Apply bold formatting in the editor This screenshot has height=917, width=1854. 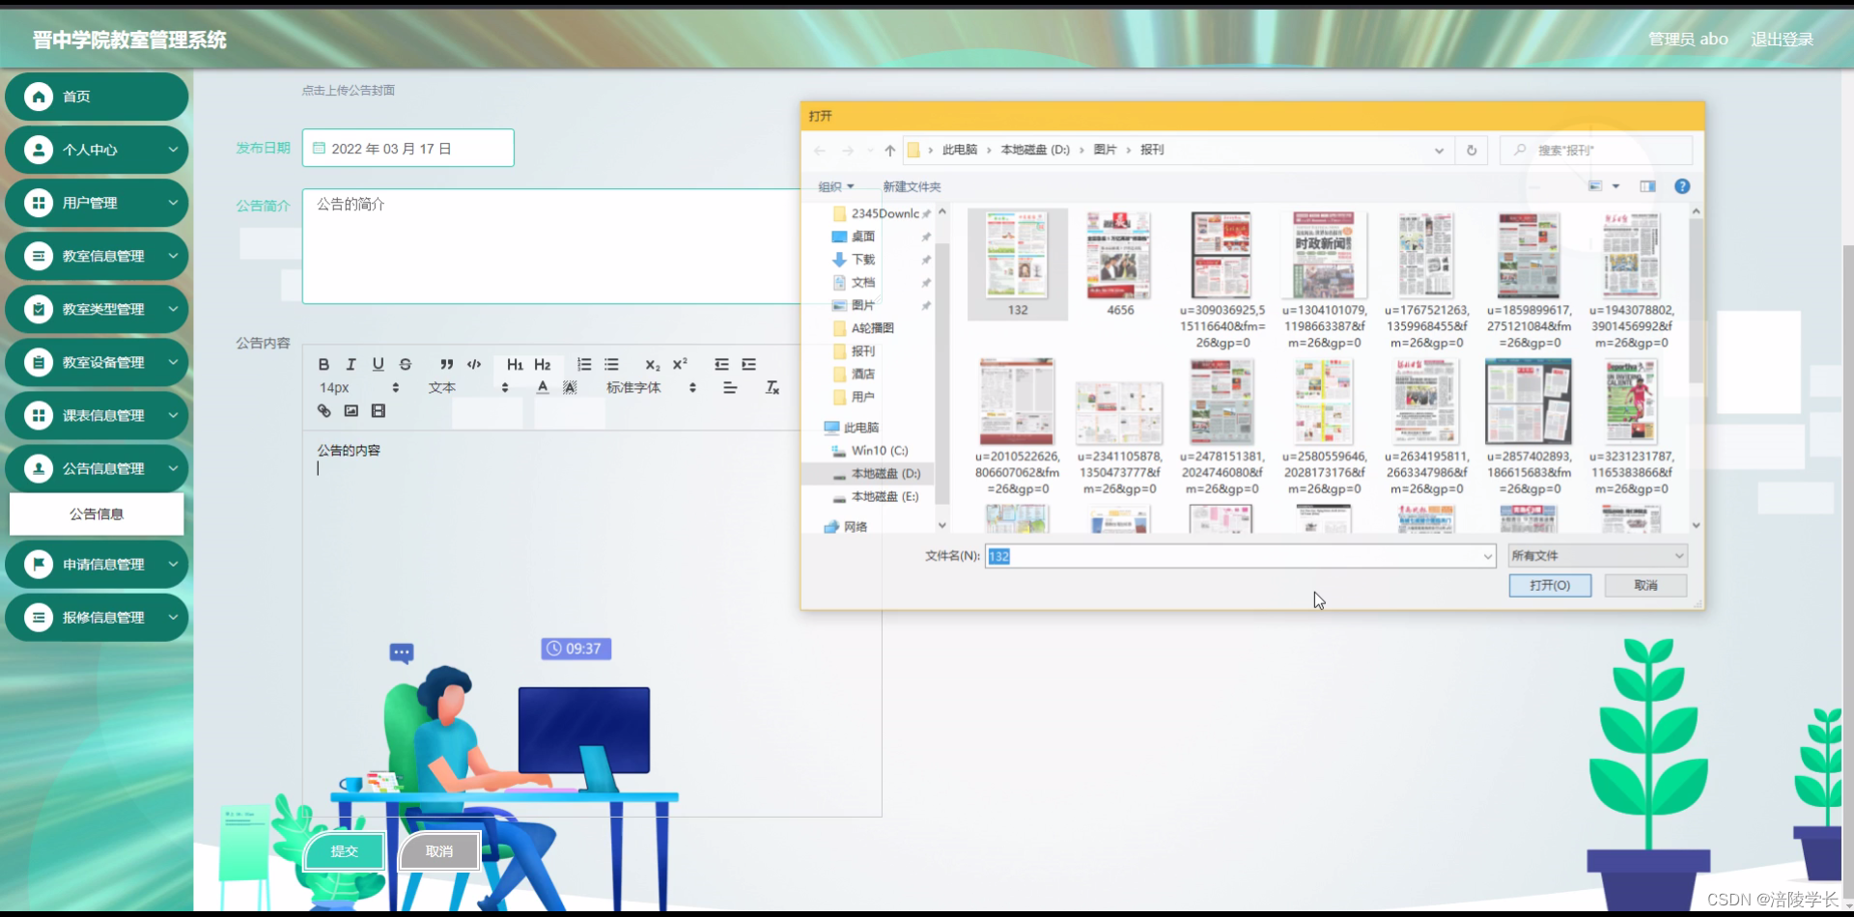[x=324, y=364]
